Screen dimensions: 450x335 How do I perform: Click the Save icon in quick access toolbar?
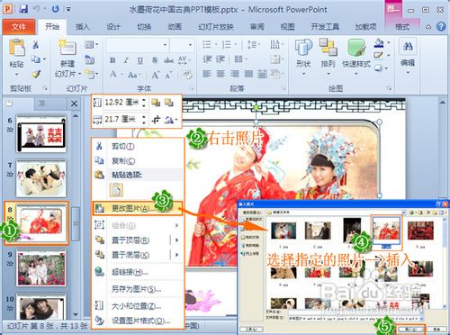click(23, 9)
